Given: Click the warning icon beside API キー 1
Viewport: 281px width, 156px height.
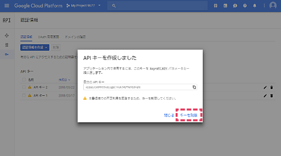Looking at the screenshot, I should 30,95.
